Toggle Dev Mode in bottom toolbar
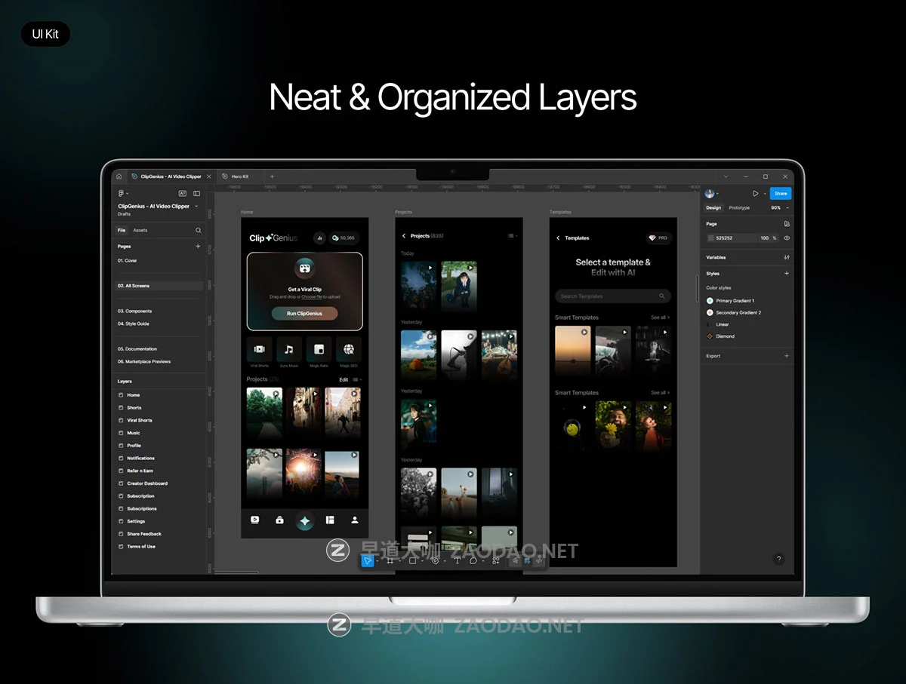Image resolution: width=906 pixels, height=684 pixels. click(x=539, y=560)
